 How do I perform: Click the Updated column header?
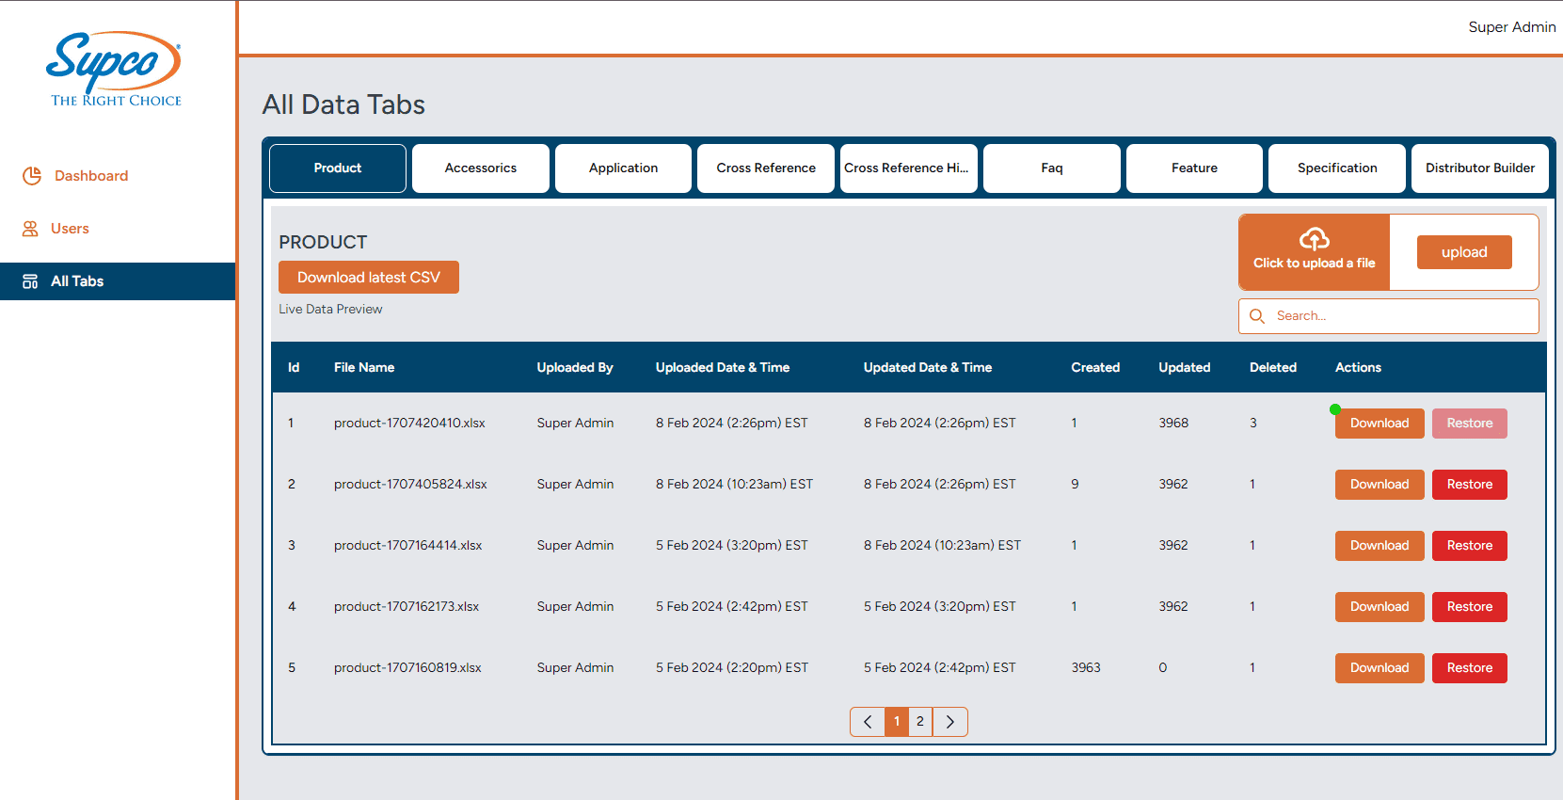click(x=1184, y=368)
